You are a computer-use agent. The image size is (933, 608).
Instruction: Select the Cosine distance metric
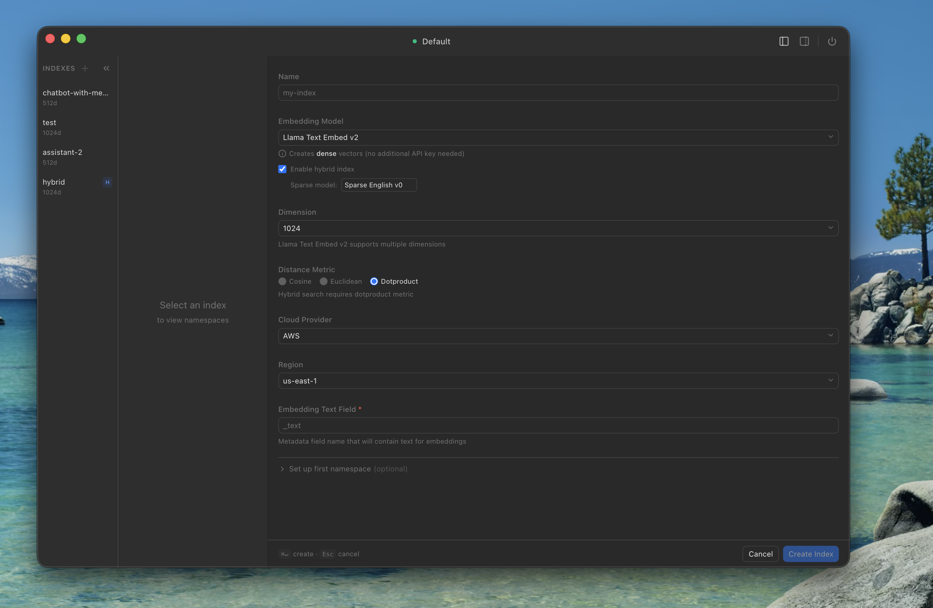[282, 281]
